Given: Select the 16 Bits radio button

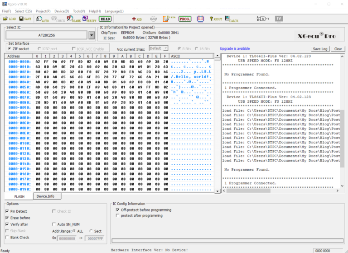Looking at the screenshot, I should (x=196, y=48).
